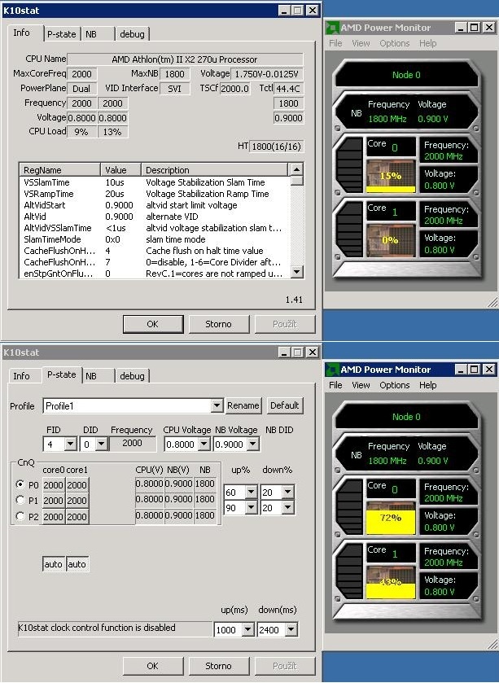Open debug tab in lower K10stat window
This screenshot has height=683, width=499.
pos(132,376)
